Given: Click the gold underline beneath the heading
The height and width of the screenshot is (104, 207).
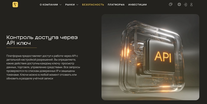Looking at the screenshot, I should [21, 48].
